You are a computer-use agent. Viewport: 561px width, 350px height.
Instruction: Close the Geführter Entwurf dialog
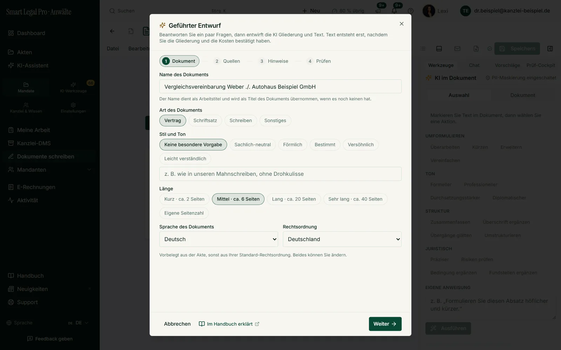tap(401, 24)
